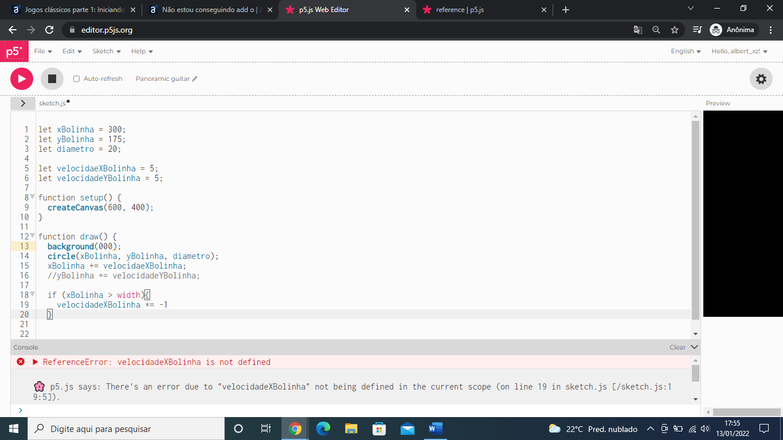Click Chrome icon on taskbar
The width and height of the screenshot is (783, 440).
click(295, 429)
